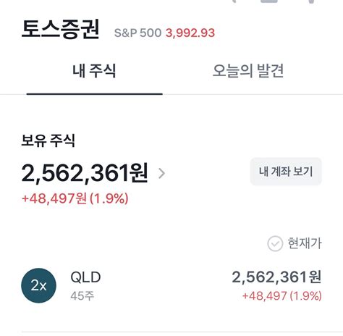Tap the S&P 500 index label
This screenshot has height=336, width=343.
pos(137,33)
